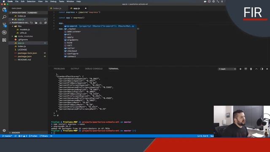Click the Docker whale icon in macOS menu bar
This screenshot has height=152, width=270.
[x=205, y=1]
